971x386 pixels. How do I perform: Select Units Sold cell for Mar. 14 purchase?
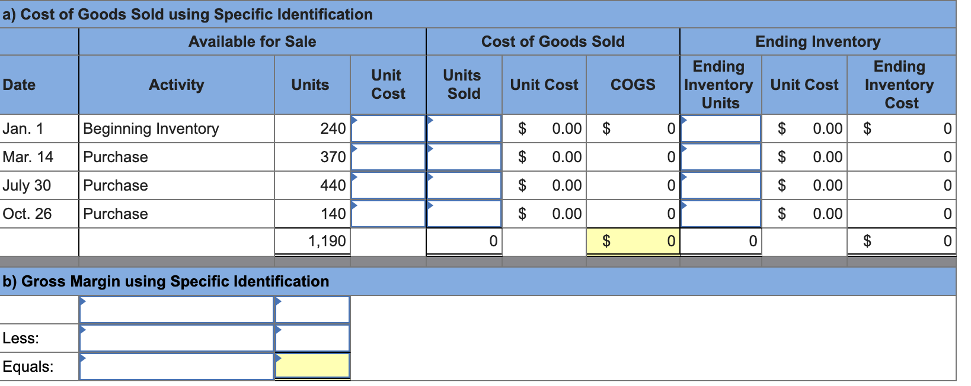coord(464,157)
